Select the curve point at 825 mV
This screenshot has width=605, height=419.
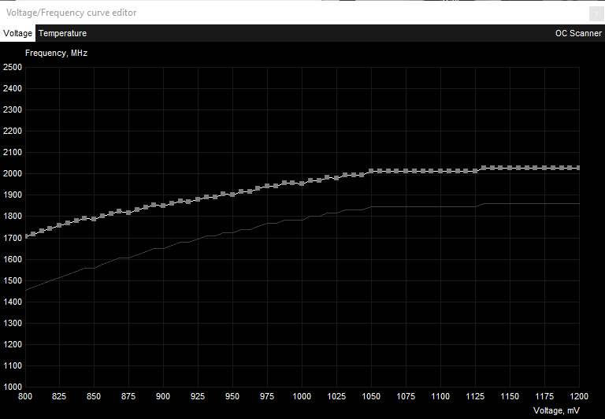(x=59, y=225)
